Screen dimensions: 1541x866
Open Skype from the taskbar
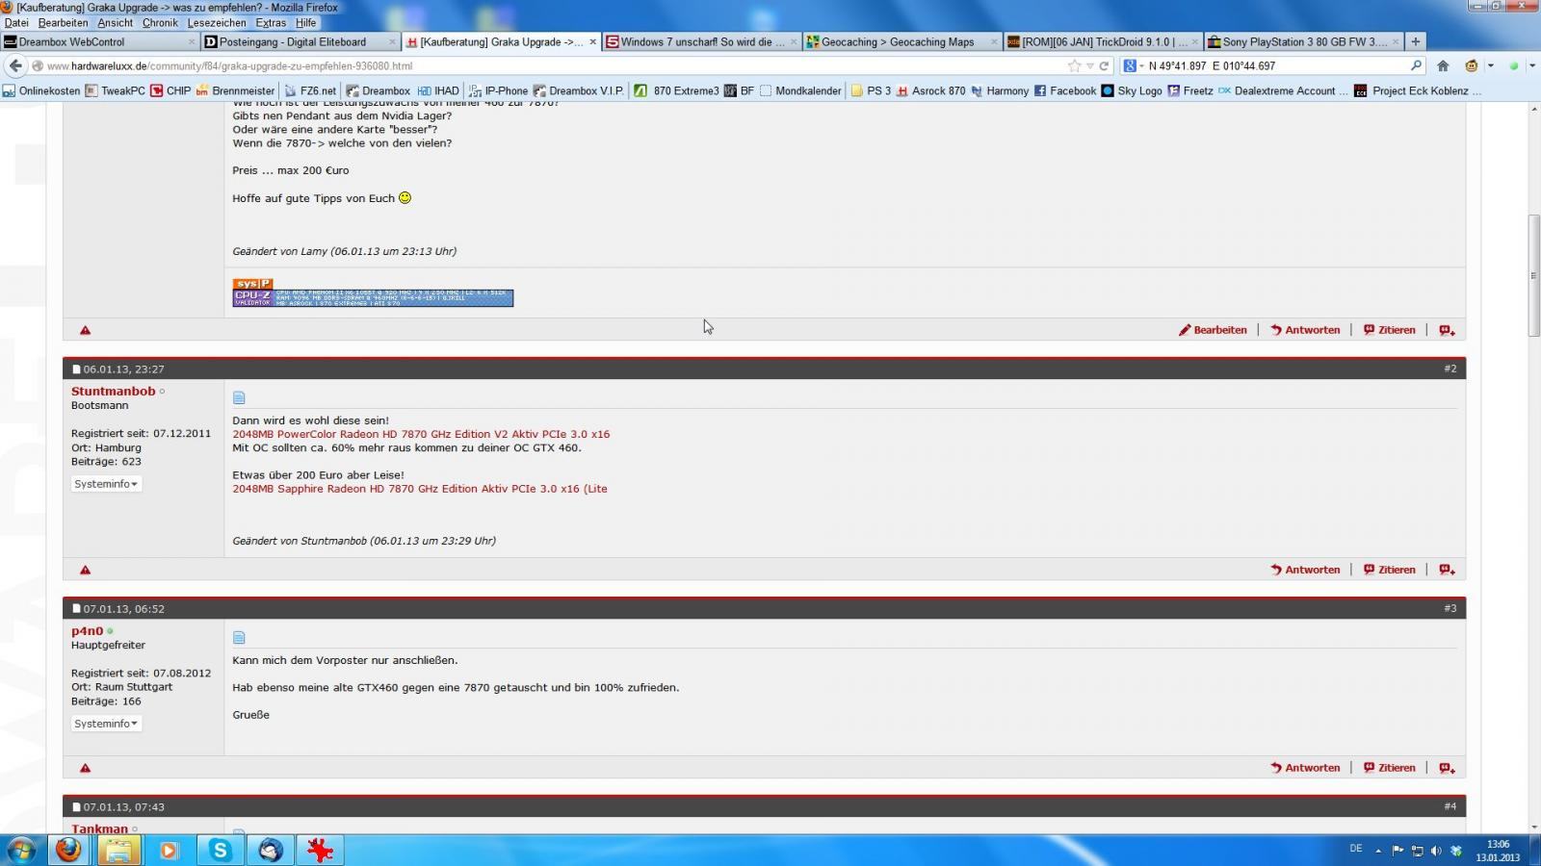click(221, 851)
